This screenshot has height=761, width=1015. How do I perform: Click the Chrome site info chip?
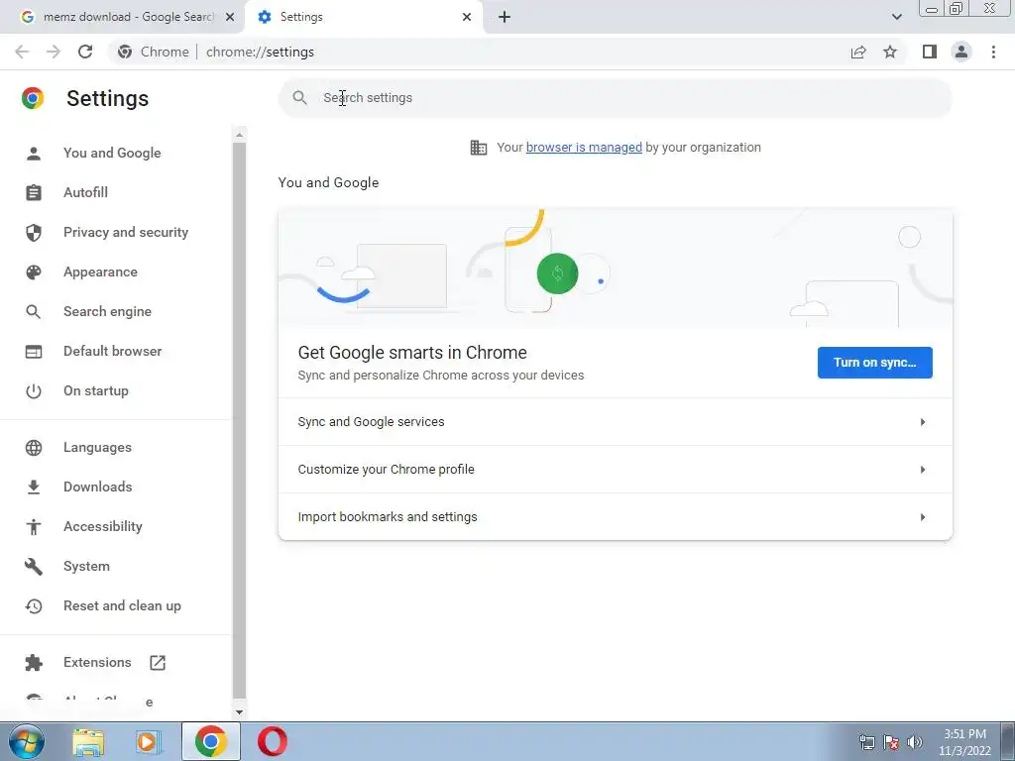click(x=154, y=52)
